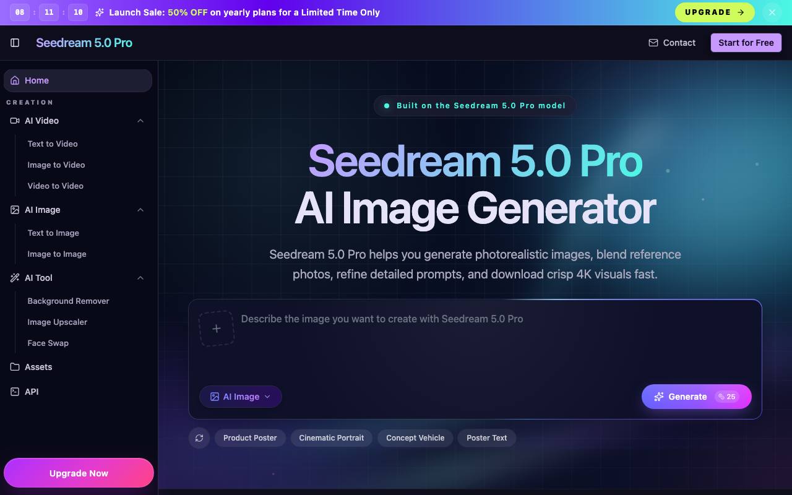Click the countdown hours box
The image size is (792, 495).
(20, 12)
